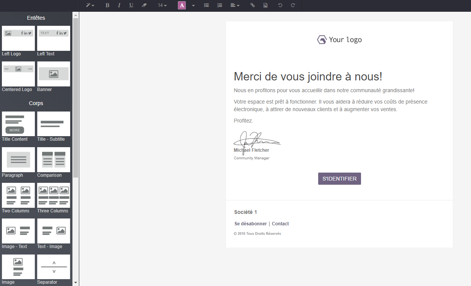
Task: Toggle italic formatting
Action: [119, 5]
